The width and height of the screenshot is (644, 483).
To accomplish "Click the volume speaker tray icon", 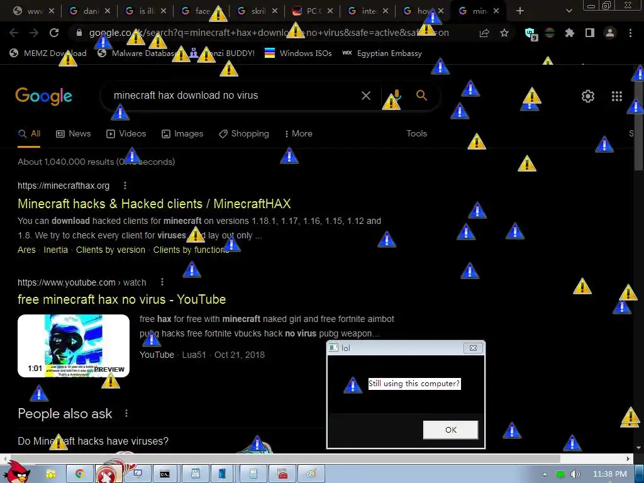I will click(575, 474).
